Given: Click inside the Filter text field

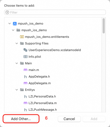Looking at the screenshot, I should [x=55, y=12].
